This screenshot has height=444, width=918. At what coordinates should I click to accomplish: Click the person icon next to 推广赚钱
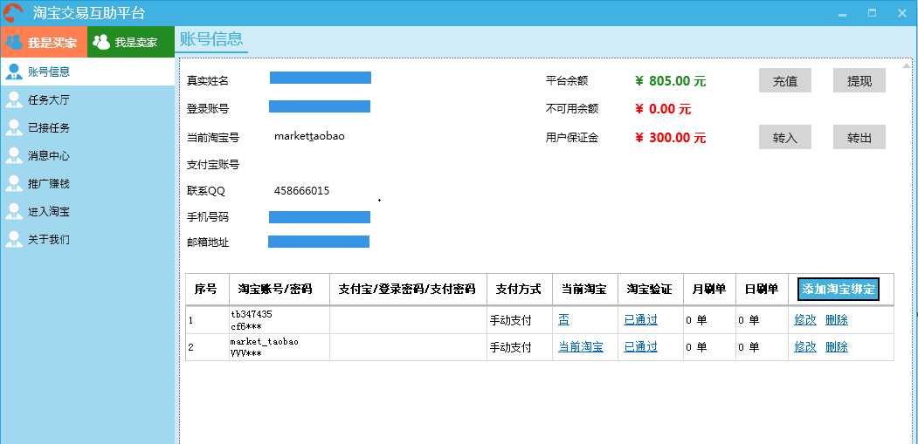[x=13, y=184]
